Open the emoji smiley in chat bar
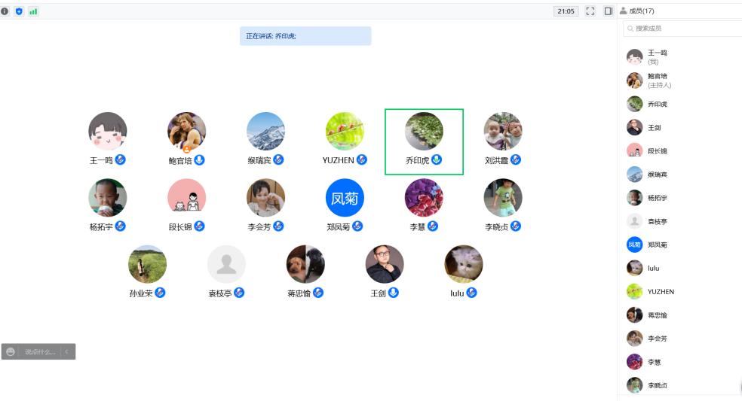 [11, 351]
